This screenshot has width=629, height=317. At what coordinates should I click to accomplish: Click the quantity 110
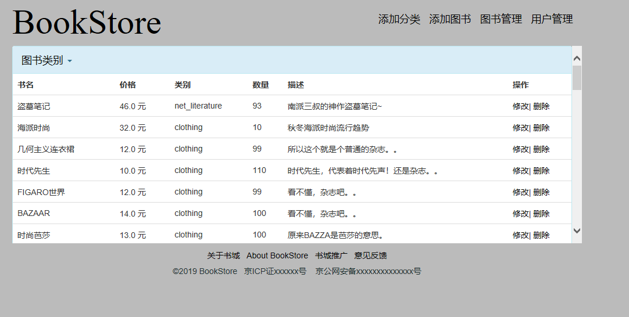(x=259, y=171)
